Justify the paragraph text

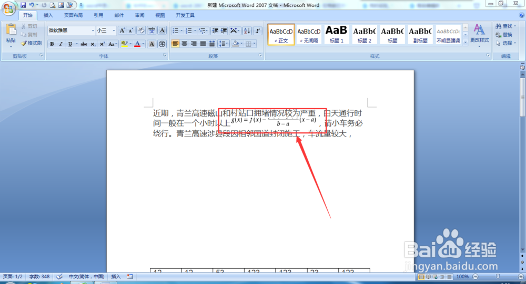[203, 44]
